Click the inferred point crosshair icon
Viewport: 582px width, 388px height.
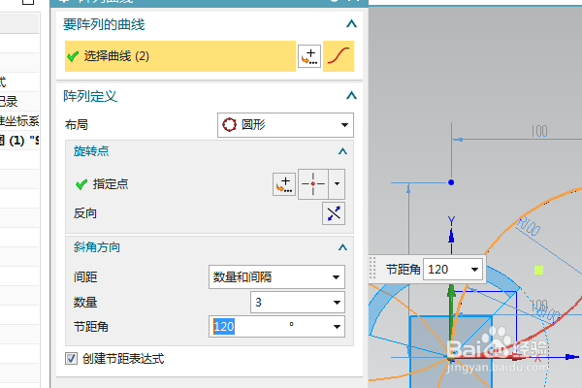point(313,183)
